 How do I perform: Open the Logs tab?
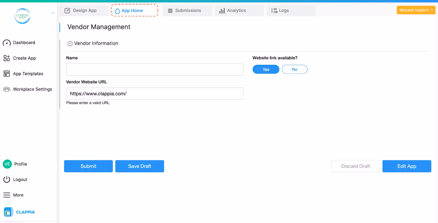291,10
